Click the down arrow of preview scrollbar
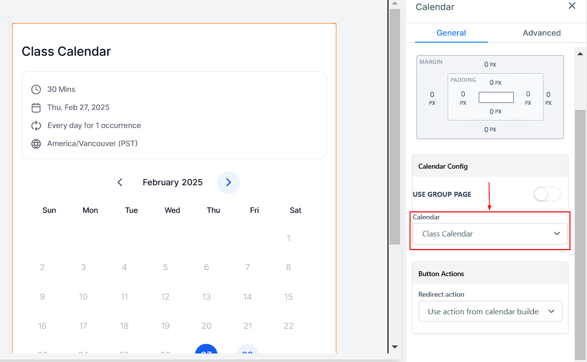 [395, 347]
